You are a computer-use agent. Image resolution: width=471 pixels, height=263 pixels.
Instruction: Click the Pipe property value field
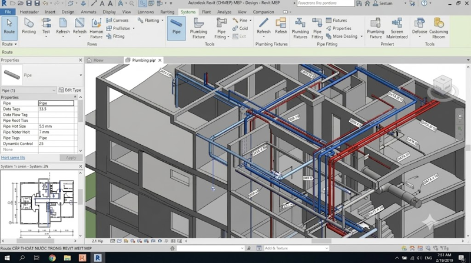tap(56, 103)
